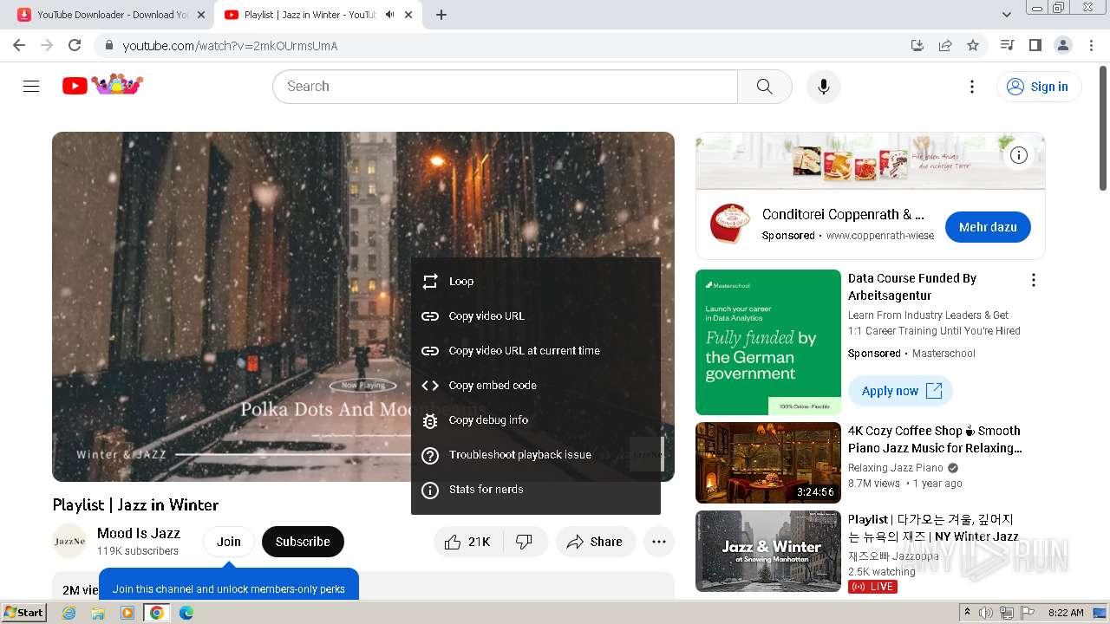Open a new Chrome tab
Screen dimensions: 1110x624
(441, 15)
